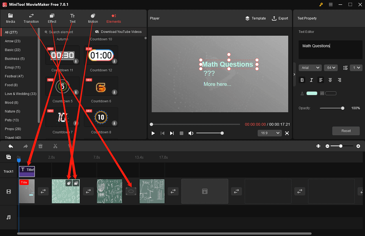Screen dimensions: 365x236
Task: Click the text highlight color swatch
Action: click(331, 93)
